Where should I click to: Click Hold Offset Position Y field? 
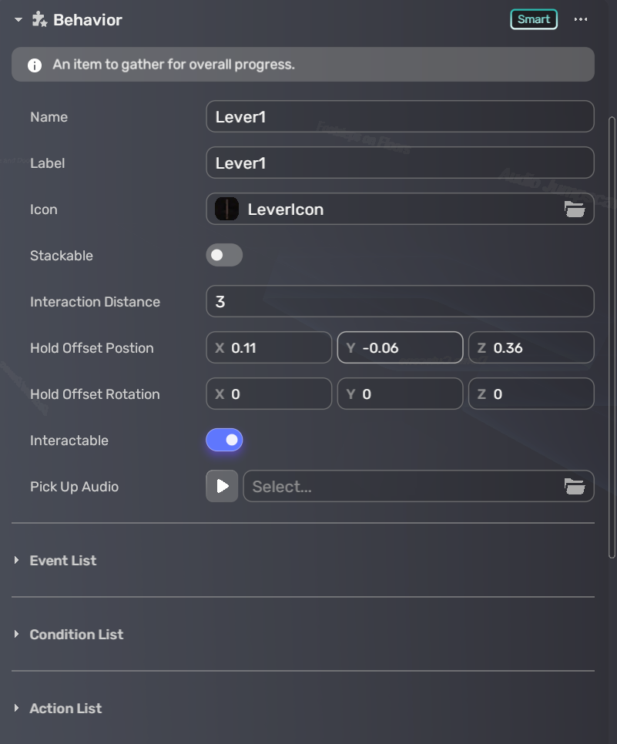click(x=400, y=348)
